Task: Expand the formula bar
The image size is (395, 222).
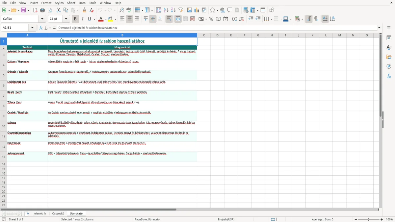Action: pyautogui.click(x=380, y=28)
